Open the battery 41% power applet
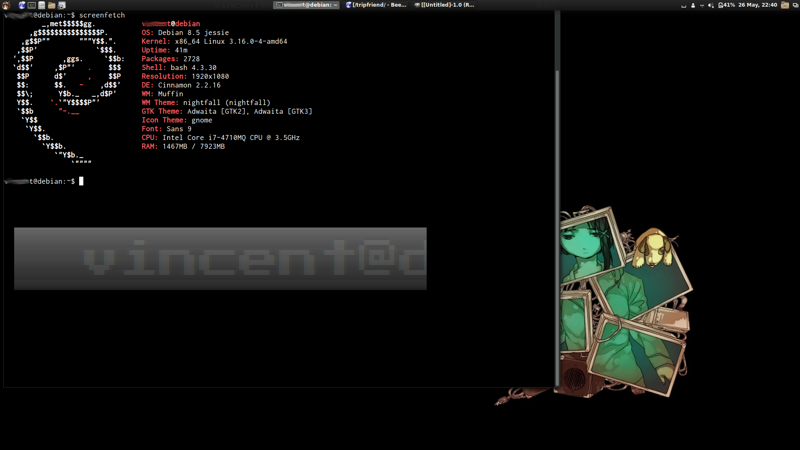Screen dimensions: 800x450 pyautogui.click(x=726, y=5)
